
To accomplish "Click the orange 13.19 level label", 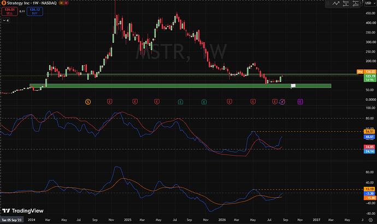I will pos(370,189).
